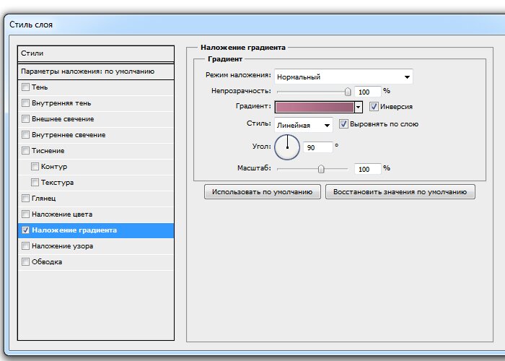505x361 pixels.
Task: Select Наложение градиента in styles list
Action: [96, 230]
